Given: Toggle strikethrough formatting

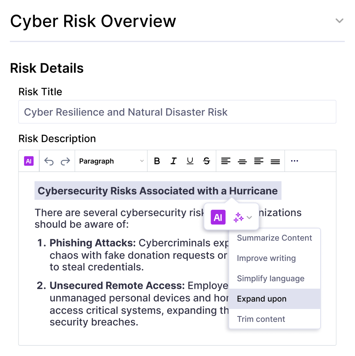Looking at the screenshot, I should click(207, 161).
